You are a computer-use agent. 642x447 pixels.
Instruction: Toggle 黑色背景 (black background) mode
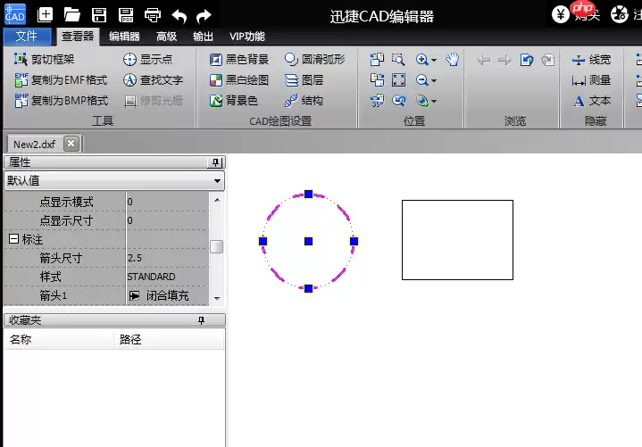coord(238,60)
